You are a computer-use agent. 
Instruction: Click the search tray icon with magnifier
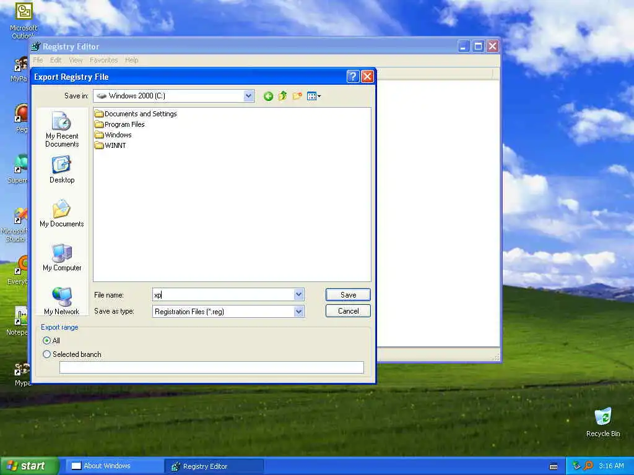point(589,466)
